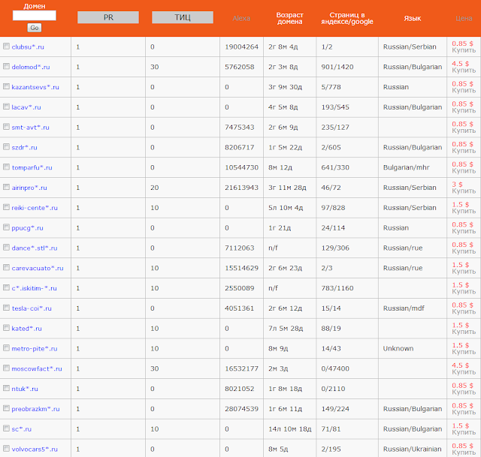Click Купить for airinpro*.ru at 3 $
481x457 pixels.
464,191
